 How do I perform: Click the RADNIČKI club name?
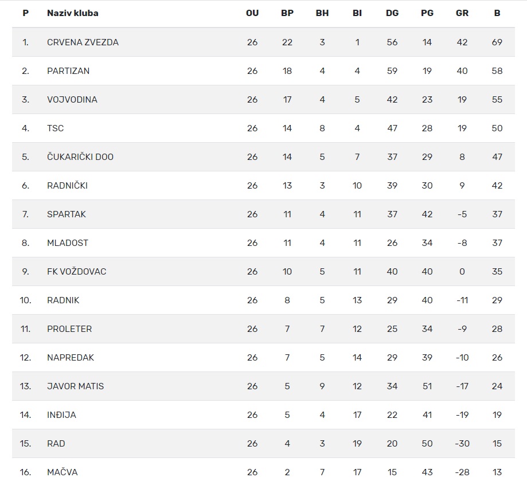(67, 186)
